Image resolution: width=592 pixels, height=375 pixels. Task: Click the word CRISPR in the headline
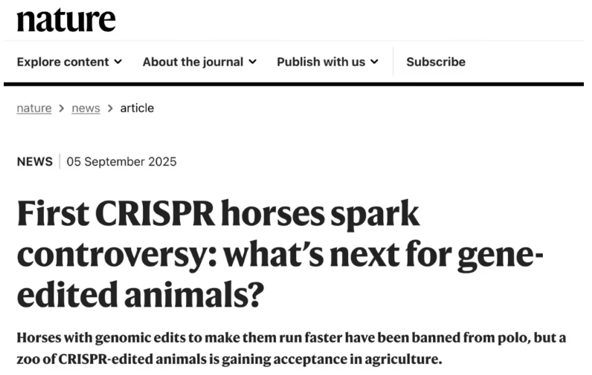155,214
